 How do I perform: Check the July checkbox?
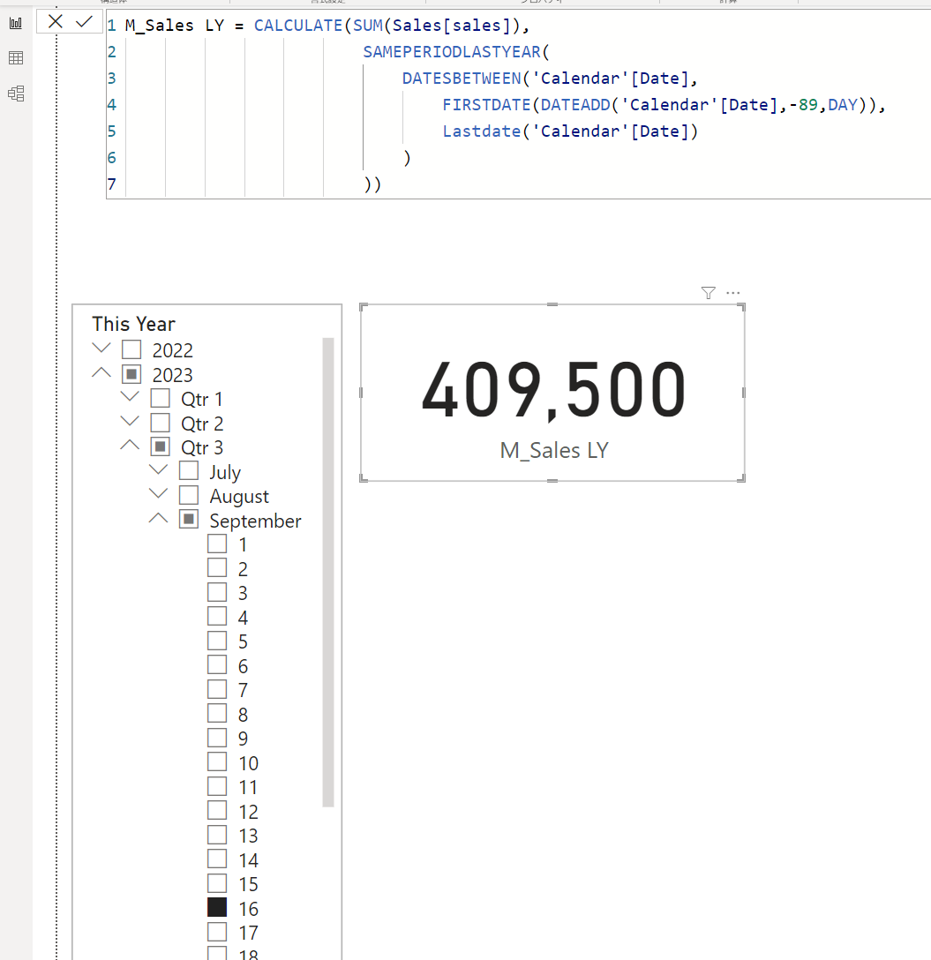coord(189,471)
